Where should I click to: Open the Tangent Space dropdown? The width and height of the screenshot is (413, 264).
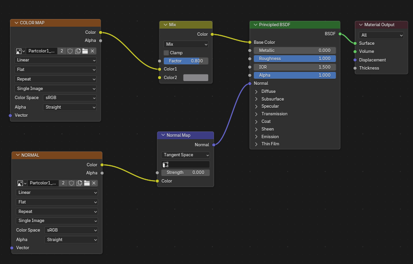pos(185,155)
